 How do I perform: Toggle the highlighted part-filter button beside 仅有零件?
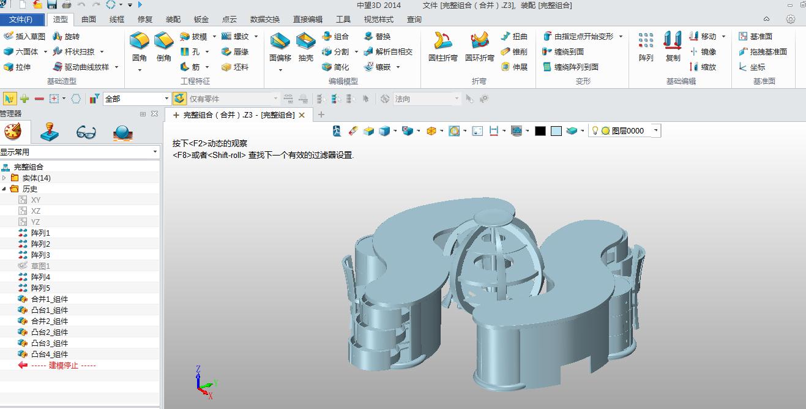pyautogui.click(x=179, y=99)
